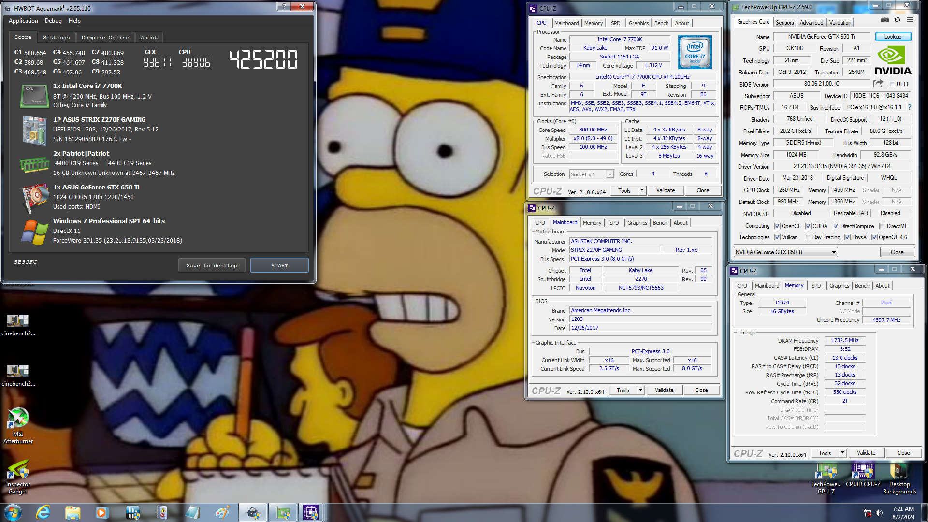This screenshot has height=522, width=928.
Task: Click the Bus Interface question mark icon
Action: point(910,107)
